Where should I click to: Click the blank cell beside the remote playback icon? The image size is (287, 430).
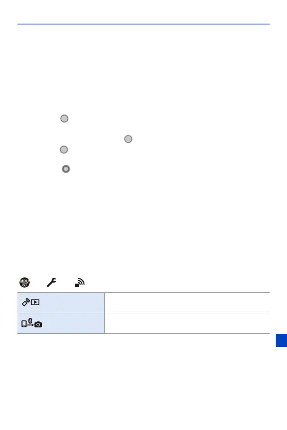[187, 303]
